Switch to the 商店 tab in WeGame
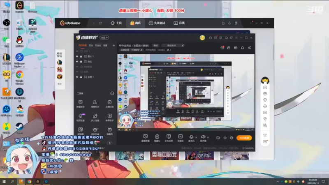The width and height of the screenshot is (329, 185). pyautogui.click(x=136, y=23)
